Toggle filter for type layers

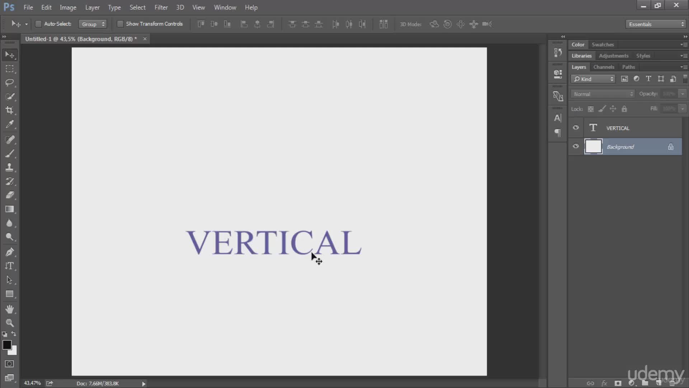pos(648,79)
